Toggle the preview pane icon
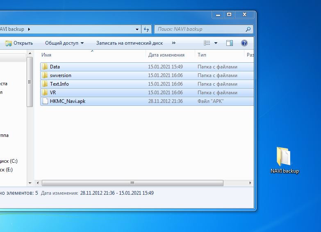 230,43
